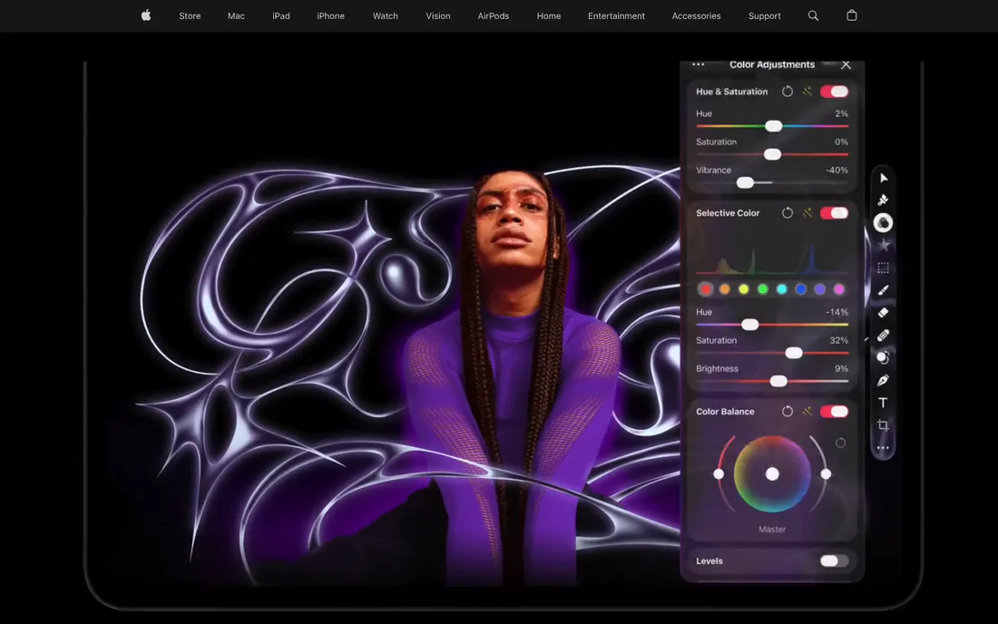Select the yellow color swatch
998x624 pixels.
(743, 289)
